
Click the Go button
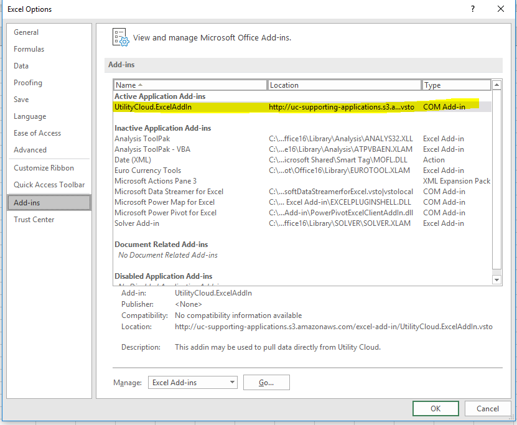[266, 382]
